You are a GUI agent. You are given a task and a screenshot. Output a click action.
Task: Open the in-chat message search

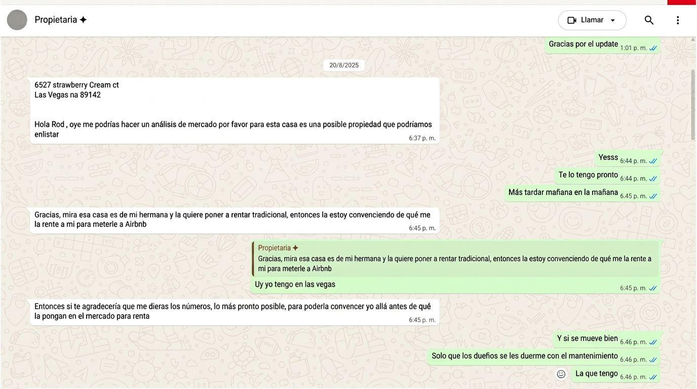tap(649, 20)
